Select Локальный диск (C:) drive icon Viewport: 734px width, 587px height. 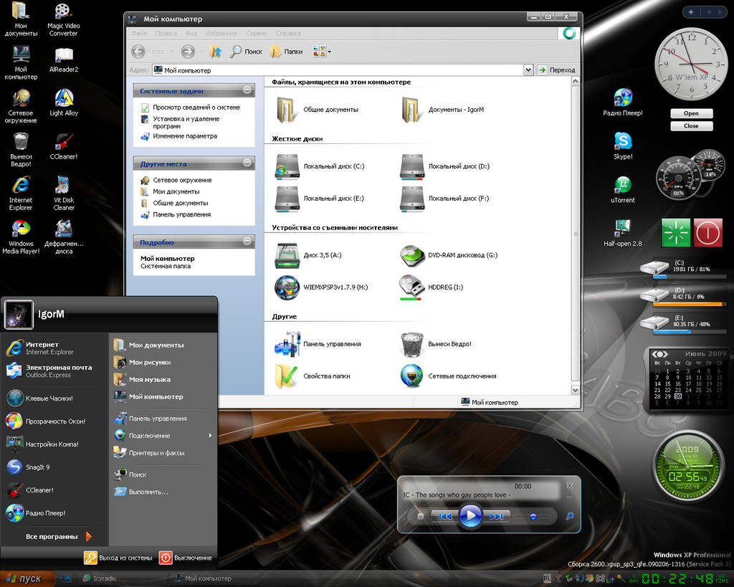287,167
